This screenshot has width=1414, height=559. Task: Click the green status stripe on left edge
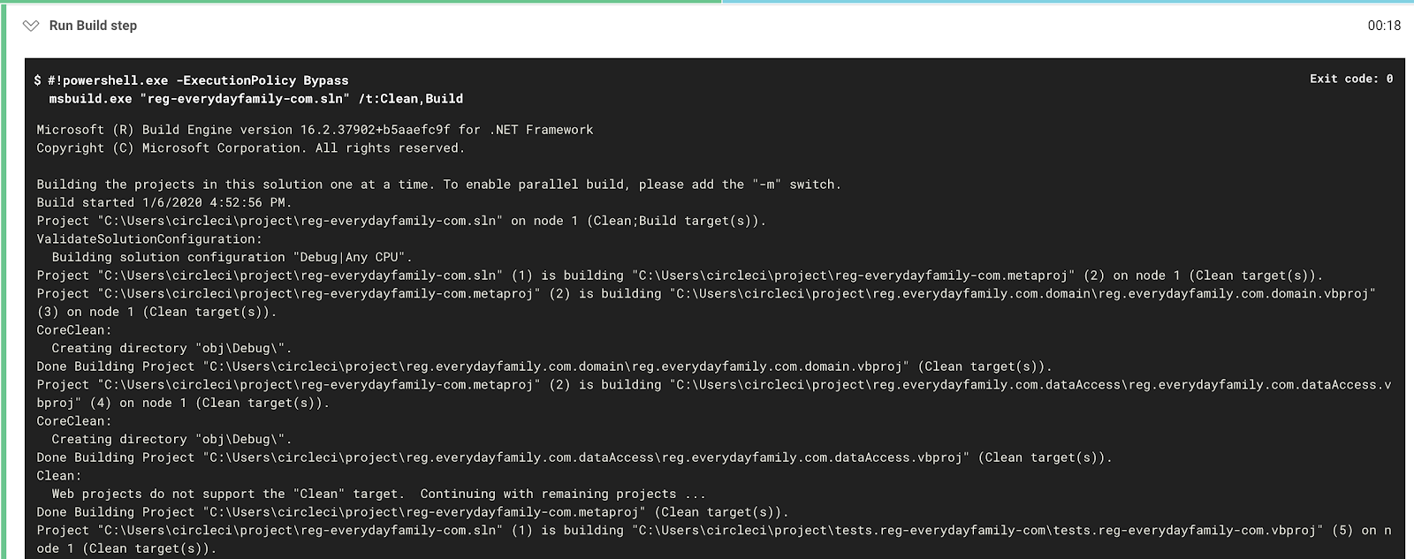point(3,283)
